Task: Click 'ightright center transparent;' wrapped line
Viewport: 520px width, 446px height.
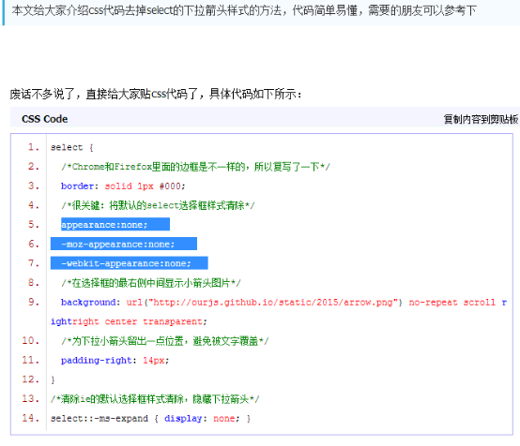Action: (x=129, y=321)
